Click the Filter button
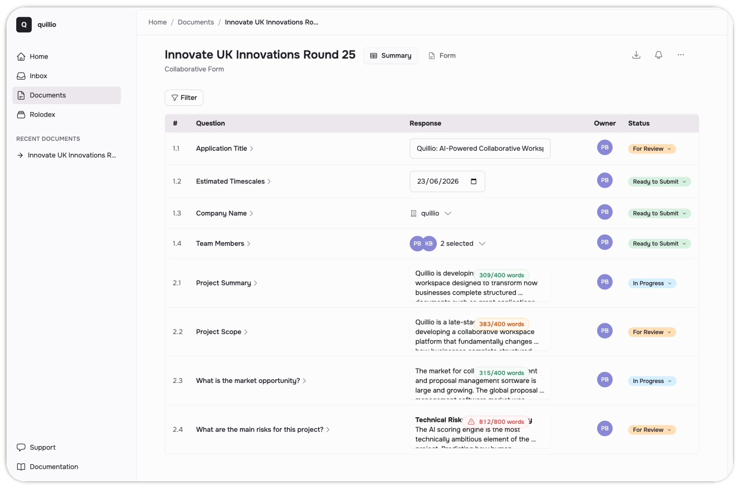The image size is (738, 494). tap(184, 97)
